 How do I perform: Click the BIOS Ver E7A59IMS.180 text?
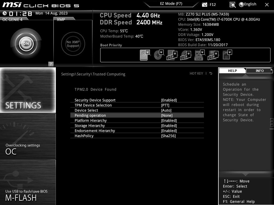(x=199, y=40)
